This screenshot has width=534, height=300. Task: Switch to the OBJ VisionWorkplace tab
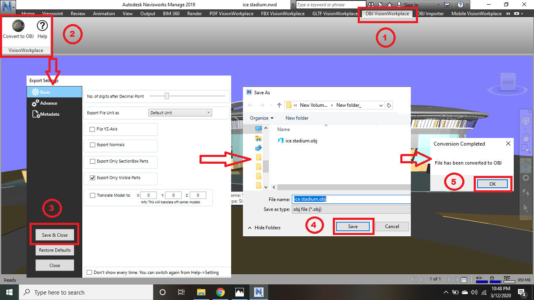coord(387,14)
